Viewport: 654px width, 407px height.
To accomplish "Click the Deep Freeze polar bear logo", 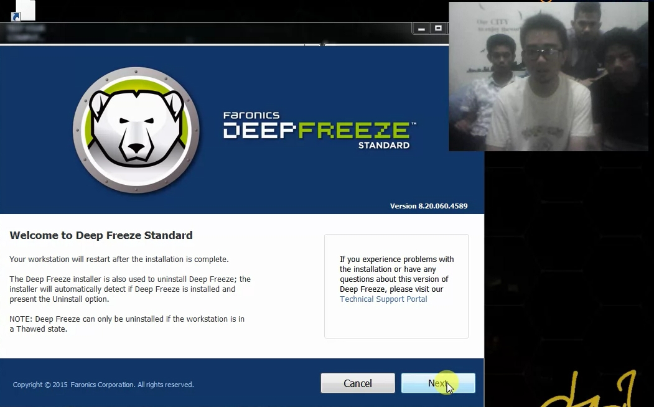I will tap(136, 129).
